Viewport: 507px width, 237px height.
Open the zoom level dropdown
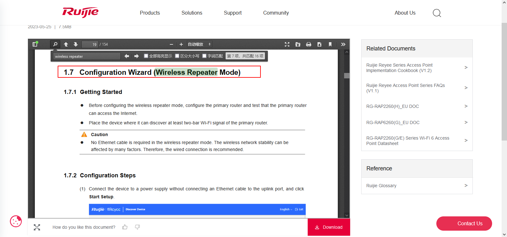[199, 44]
